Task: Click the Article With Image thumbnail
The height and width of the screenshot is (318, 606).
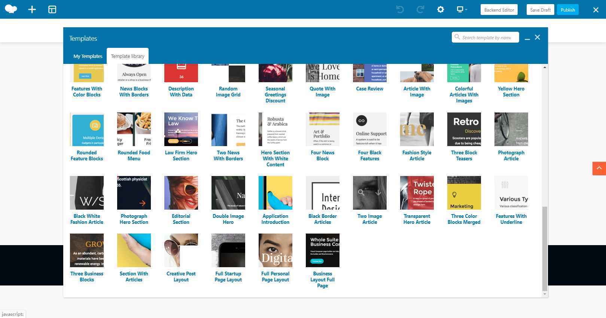Action: tap(417, 73)
